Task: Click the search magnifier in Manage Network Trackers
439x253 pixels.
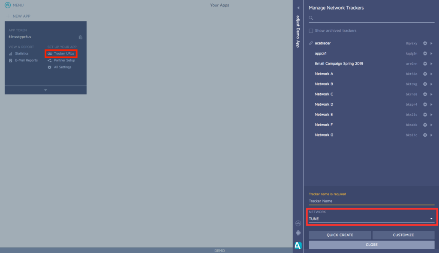Action: click(310, 19)
